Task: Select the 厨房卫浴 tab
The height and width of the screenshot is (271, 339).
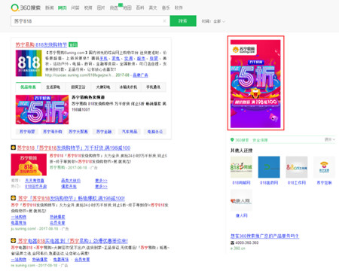Action: [x=78, y=87]
